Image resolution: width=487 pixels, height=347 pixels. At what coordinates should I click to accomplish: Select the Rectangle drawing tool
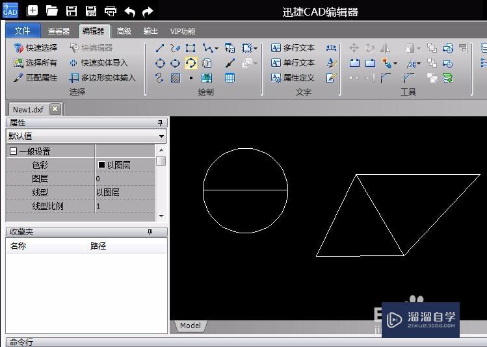click(x=191, y=48)
